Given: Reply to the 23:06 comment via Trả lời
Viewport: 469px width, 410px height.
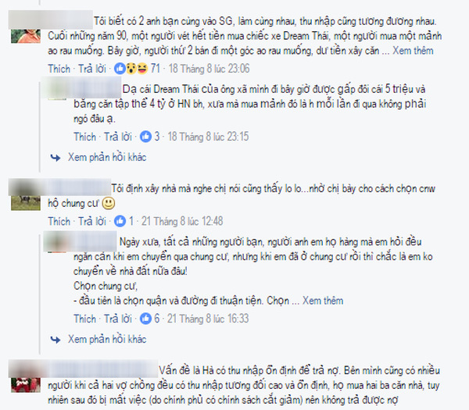Looking at the screenshot, I should [92, 69].
